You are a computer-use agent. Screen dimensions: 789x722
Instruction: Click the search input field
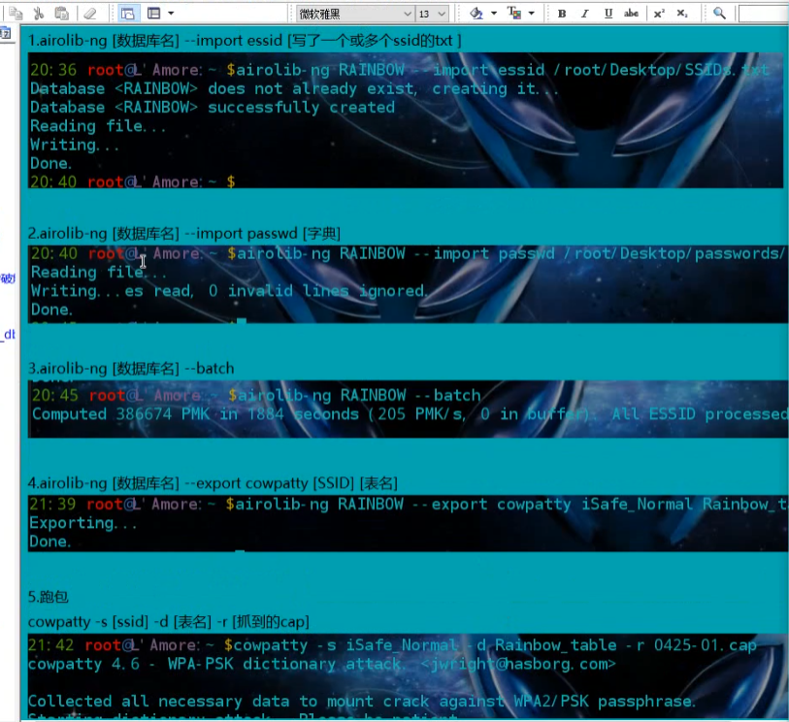coord(764,15)
